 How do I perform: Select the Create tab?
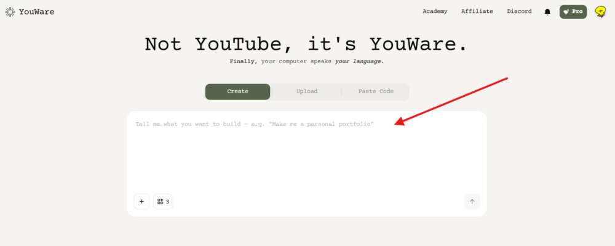tap(237, 91)
